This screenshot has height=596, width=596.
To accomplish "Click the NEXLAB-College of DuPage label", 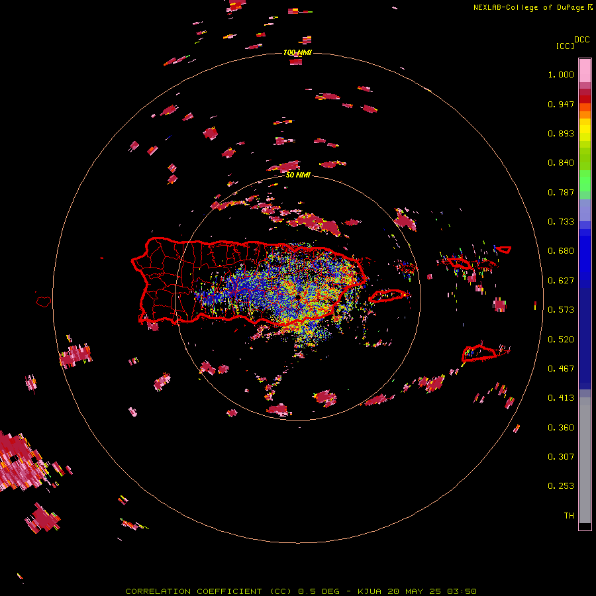I will click(532, 7).
